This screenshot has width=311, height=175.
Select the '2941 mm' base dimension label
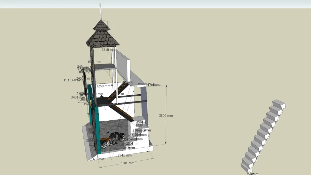click(124, 155)
